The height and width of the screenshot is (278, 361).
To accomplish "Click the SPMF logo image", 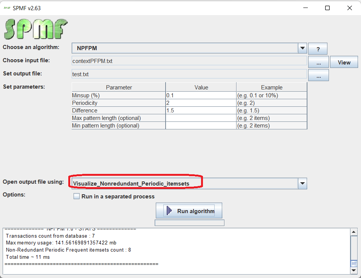I will (36, 29).
